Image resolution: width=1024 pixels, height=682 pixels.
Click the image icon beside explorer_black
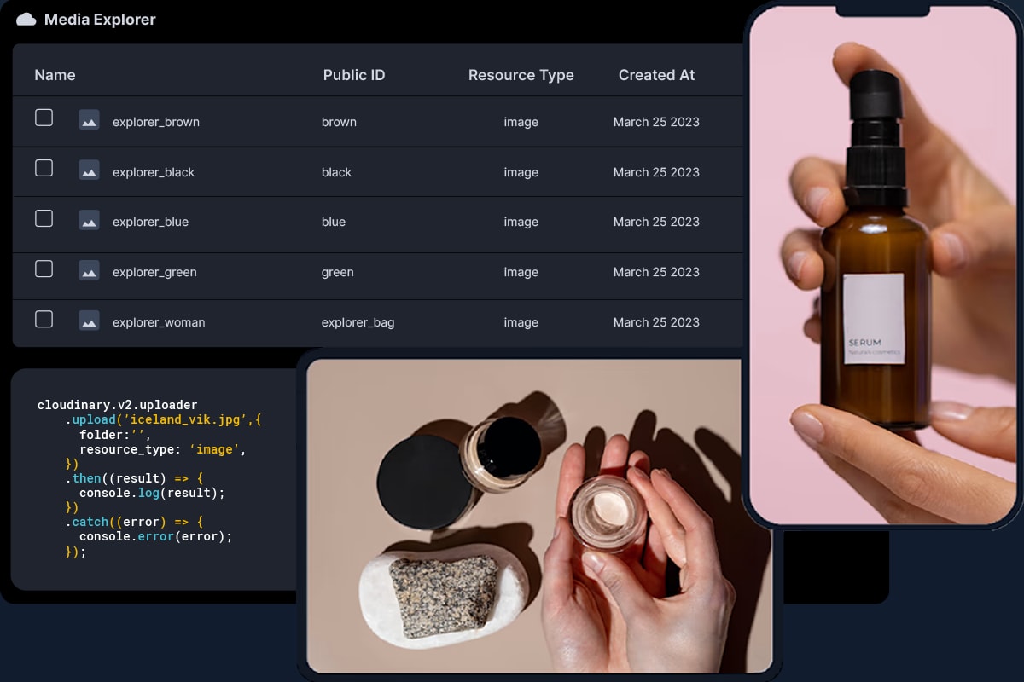tap(89, 170)
